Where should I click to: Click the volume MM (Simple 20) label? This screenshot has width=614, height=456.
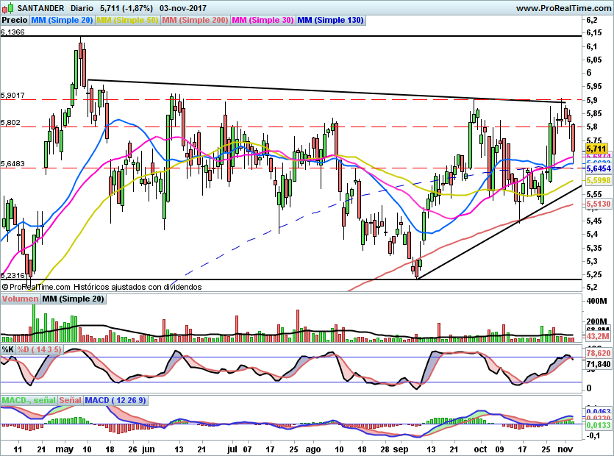(x=73, y=299)
